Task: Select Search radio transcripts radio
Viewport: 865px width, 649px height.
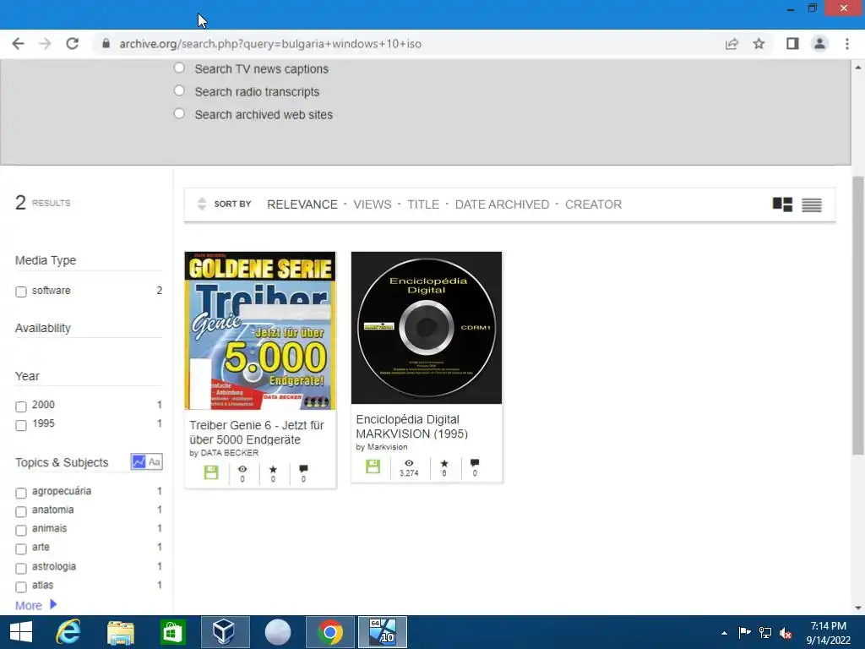Action: point(179,90)
